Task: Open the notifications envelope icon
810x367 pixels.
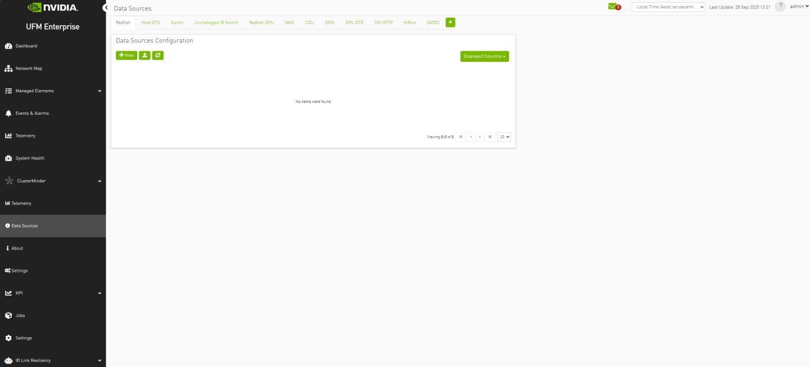Action: (x=613, y=7)
